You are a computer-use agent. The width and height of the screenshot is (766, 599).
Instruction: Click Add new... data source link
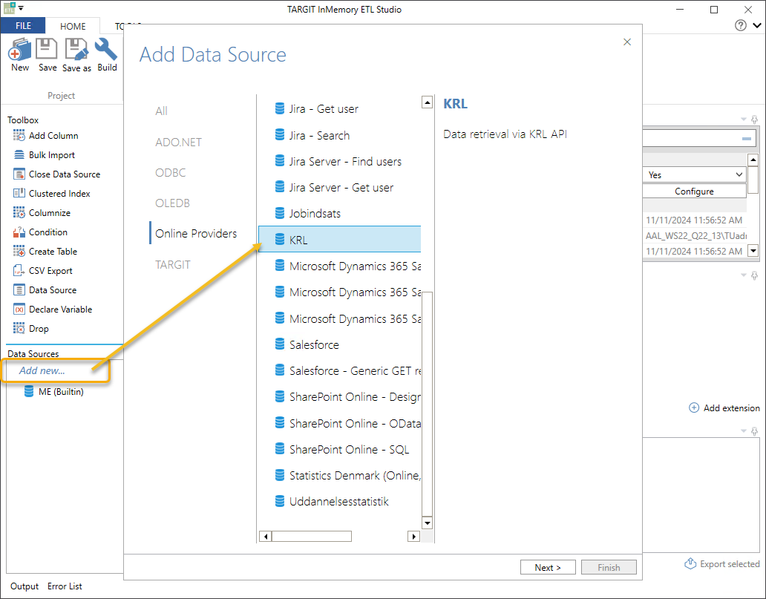42,370
